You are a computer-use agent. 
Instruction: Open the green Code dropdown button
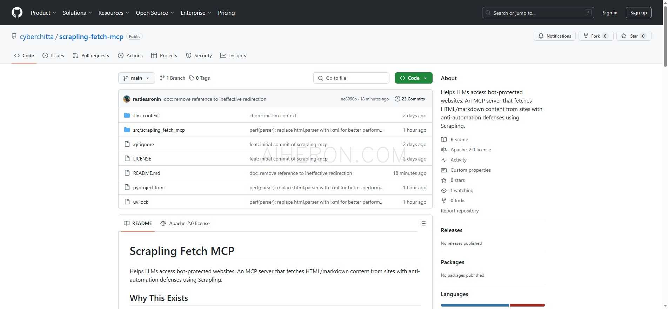pos(414,78)
